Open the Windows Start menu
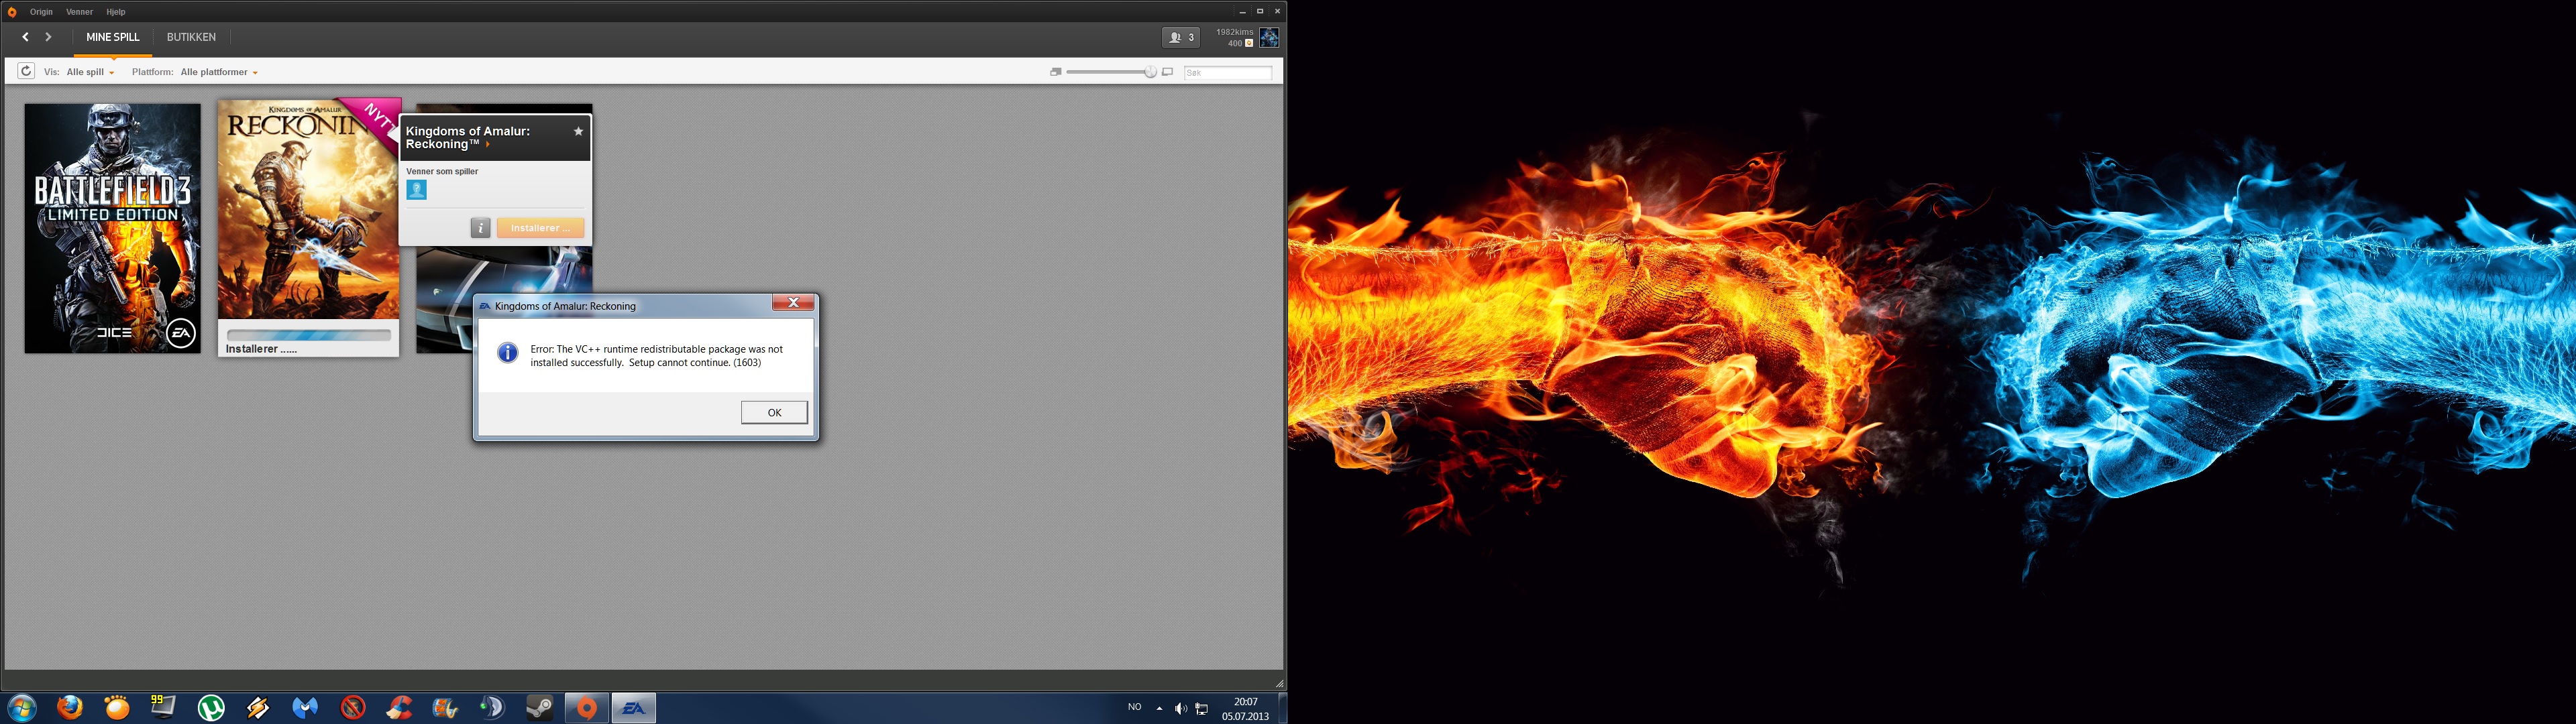Image resolution: width=2576 pixels, height=724 pixels. pyautogui.click(x=21, y=708)
